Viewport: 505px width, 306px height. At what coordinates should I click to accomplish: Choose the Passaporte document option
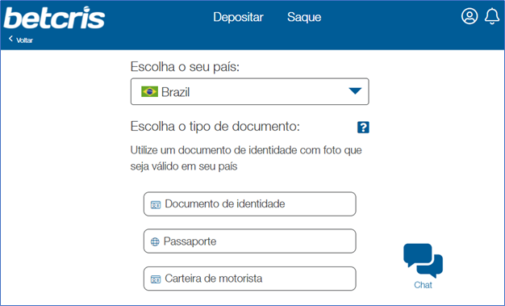click(249, 241)
